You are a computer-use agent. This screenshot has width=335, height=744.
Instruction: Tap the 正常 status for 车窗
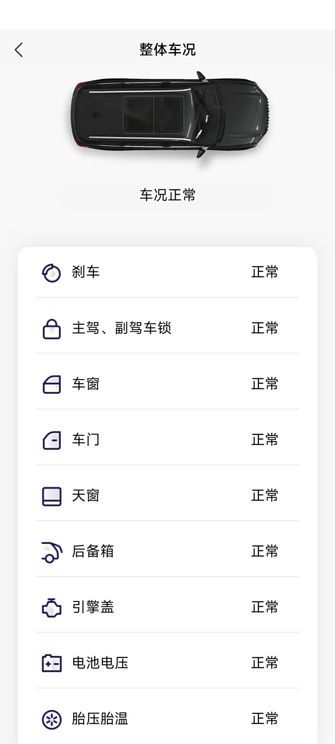point(265,384)
